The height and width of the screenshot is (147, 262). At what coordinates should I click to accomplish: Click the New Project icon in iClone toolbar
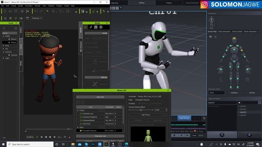click(x=5, y=11)
